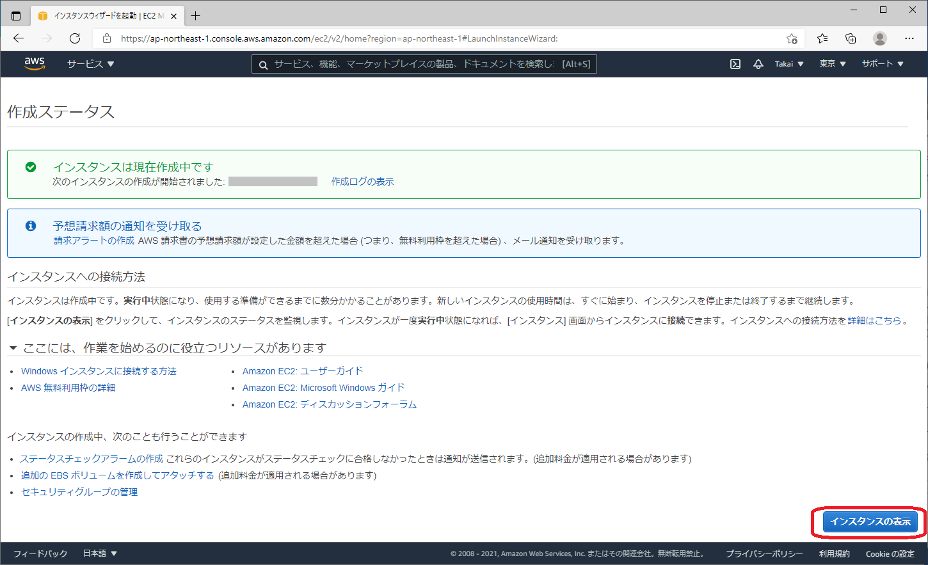
Task: Open the Takai account menu
Action: pyautogui.click(x=788, y=63)
